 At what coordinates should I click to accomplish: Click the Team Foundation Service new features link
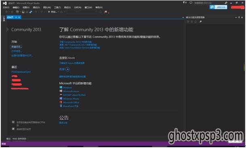[80, 48]
